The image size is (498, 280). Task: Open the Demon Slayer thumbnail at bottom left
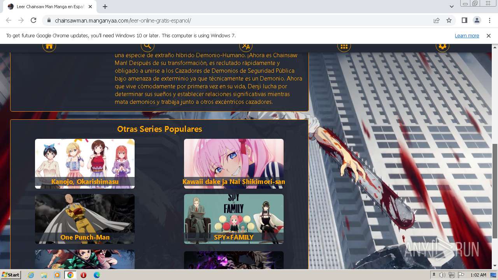click(x=85, y=259)
